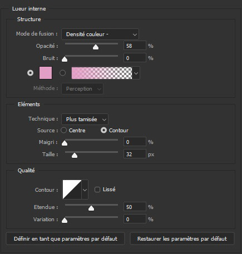The image size is (242, 254).
Task: Select the gradient radio button
Action: coord(62,73)
